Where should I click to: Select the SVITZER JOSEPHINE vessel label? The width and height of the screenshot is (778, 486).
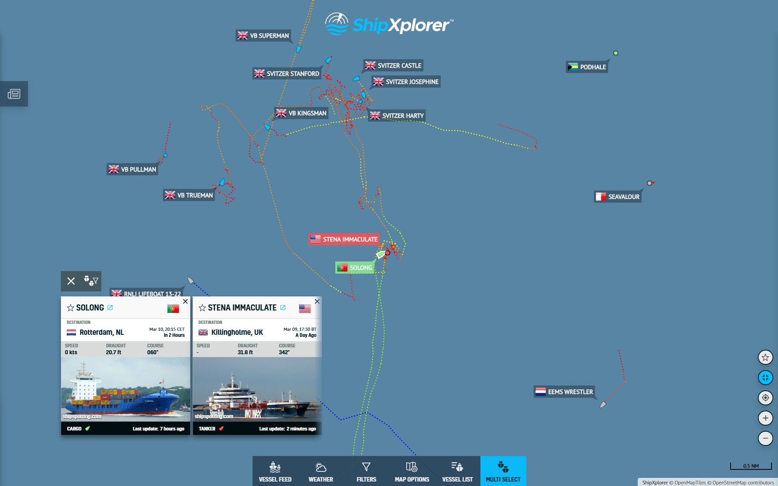406,82
